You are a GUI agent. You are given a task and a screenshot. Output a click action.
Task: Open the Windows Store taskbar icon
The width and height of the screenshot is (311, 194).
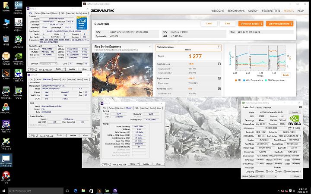click(91, 191)
